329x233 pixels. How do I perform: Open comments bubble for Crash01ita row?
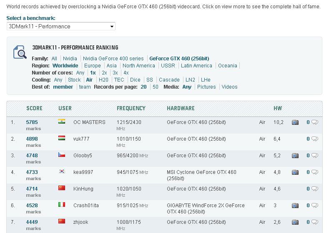click(315, 206)
